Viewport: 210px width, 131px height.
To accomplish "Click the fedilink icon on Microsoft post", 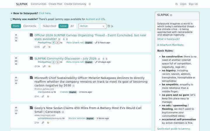I will (43, 96).
